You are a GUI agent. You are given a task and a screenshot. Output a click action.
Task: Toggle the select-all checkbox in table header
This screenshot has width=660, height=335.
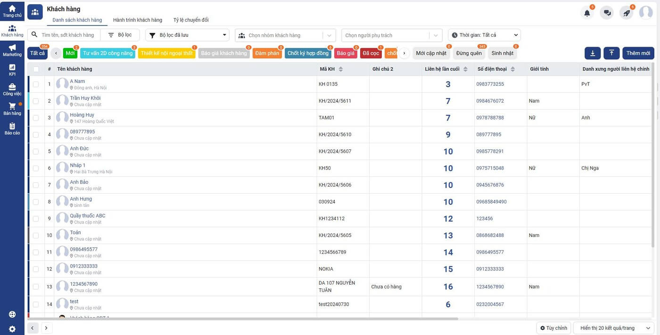36,69
